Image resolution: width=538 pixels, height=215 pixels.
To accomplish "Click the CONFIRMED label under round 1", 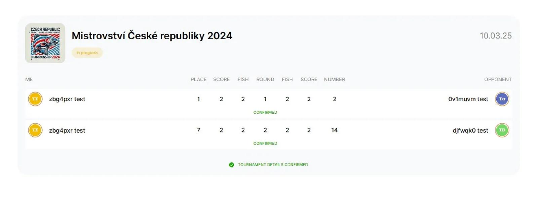I will [265, 112].
